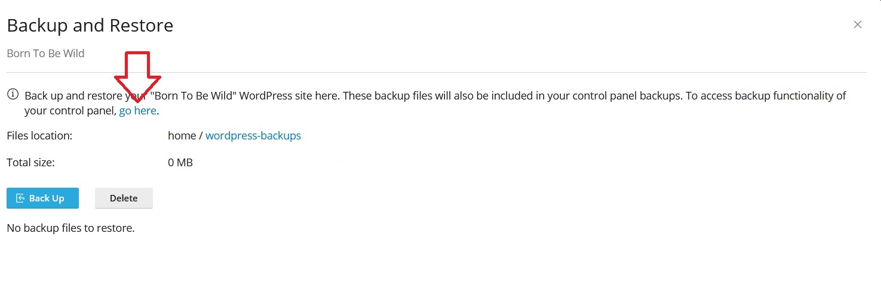Click the icon inside Back Up button
The width and height of the screenshot is (881, 295).
tap(20, 198)
